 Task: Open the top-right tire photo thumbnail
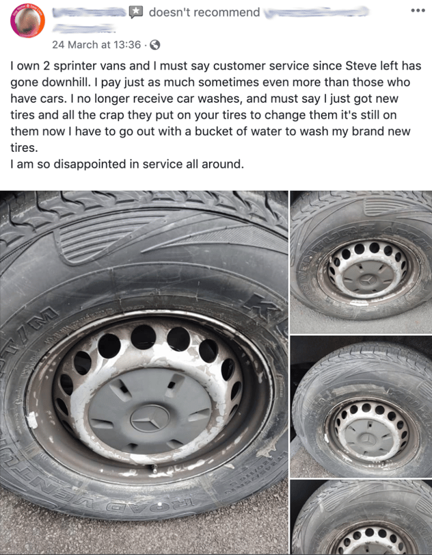tap(362, 262)
